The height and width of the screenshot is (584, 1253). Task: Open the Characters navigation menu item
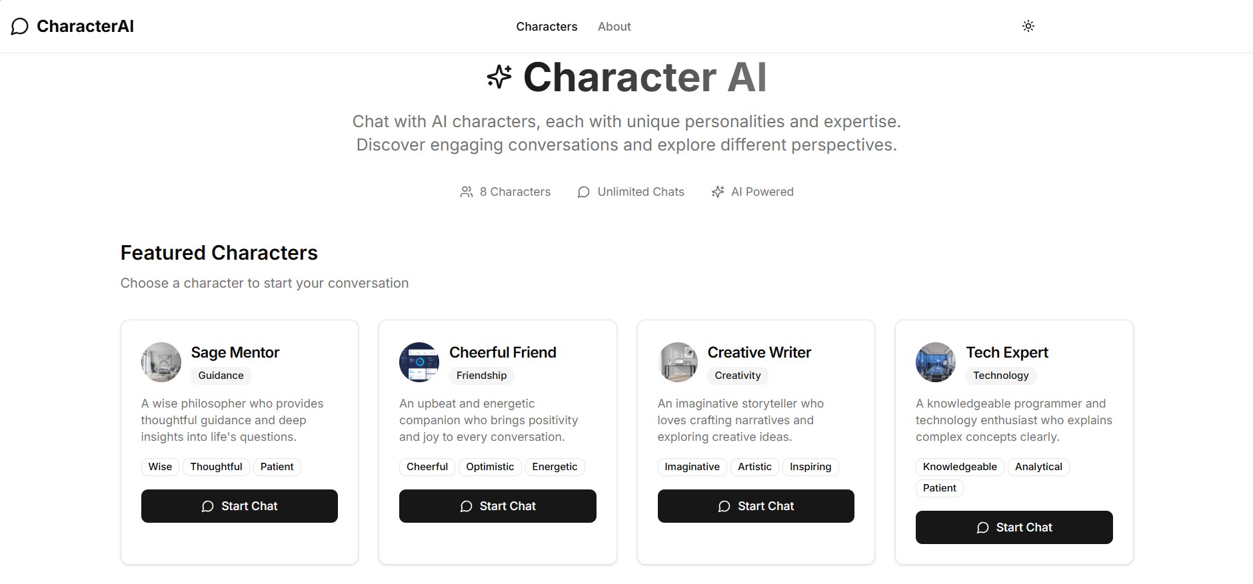point(546,27)
